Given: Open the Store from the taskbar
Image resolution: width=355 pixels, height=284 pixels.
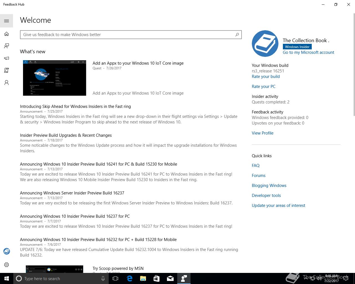Looking at the screenshot, I should click(x=157, y=278).
